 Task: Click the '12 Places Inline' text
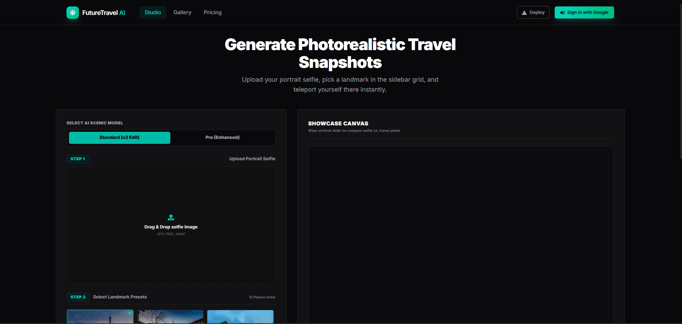click(262, 297)
